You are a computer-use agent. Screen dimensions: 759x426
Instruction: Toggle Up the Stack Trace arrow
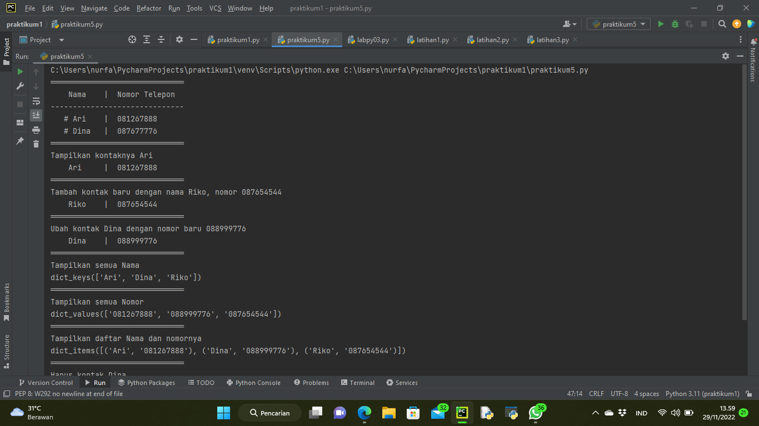(36, 73)
